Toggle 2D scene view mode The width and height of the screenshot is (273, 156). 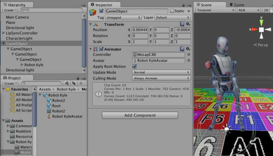pos(266,10)
